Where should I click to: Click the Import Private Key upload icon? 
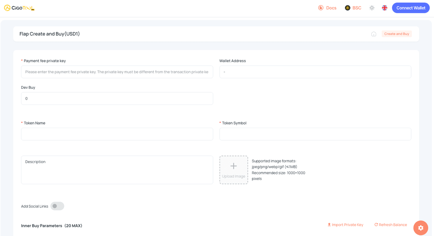pos(329,225)
